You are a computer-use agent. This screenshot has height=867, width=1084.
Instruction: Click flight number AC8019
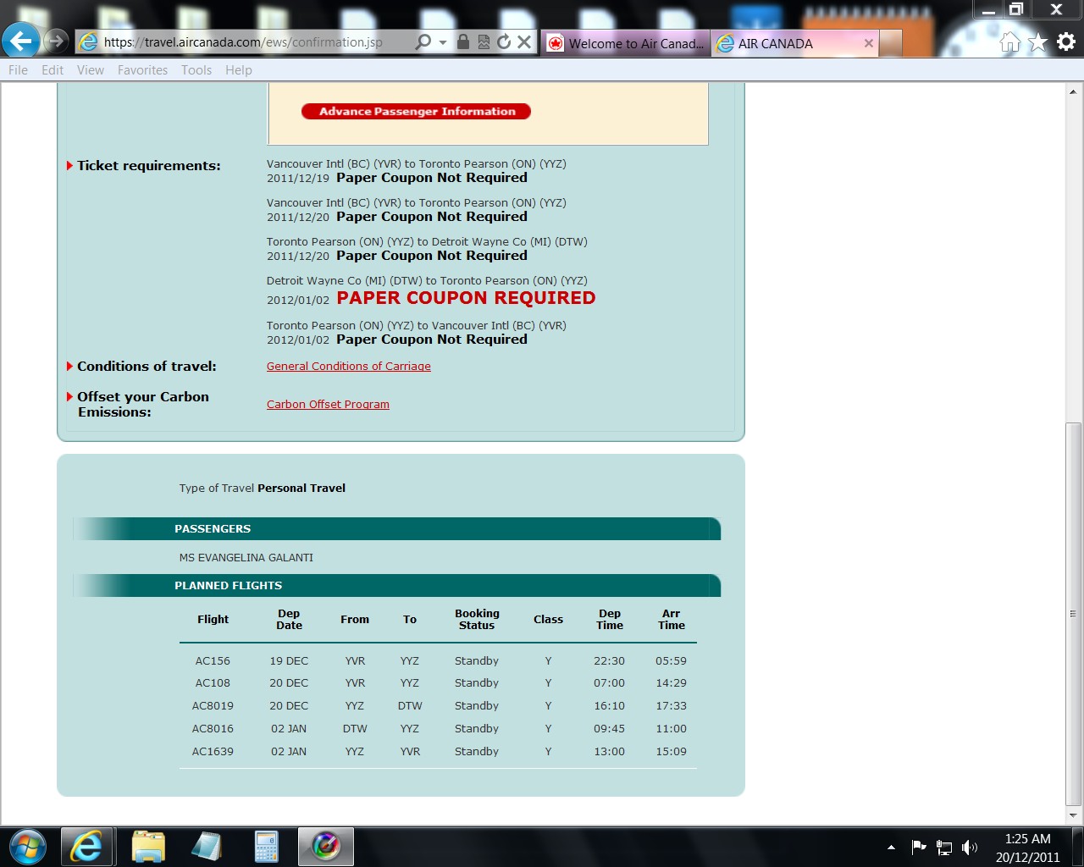(x=213, y=706)
